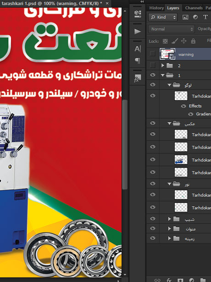Expand the عنوان group triangle

169,228
